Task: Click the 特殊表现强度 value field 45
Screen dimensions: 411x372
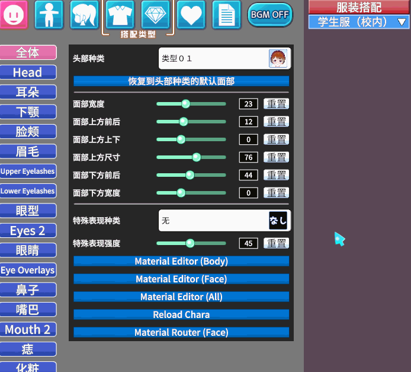Action: click(249, 243)
